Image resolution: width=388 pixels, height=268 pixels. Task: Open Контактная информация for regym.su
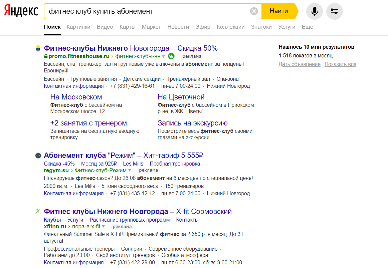point(74,193)
